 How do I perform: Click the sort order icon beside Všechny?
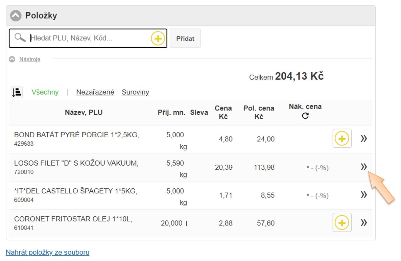tap(17, 92)
